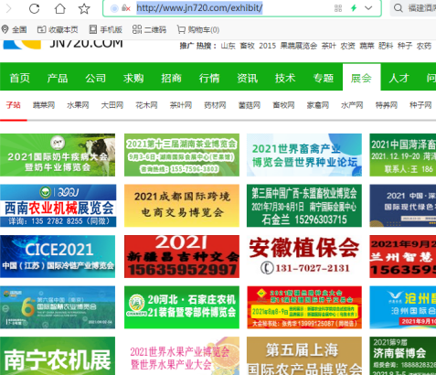Open the 蔬菜网 sub-site link
Screen dimensions: 436x375
tap(44, 105)
